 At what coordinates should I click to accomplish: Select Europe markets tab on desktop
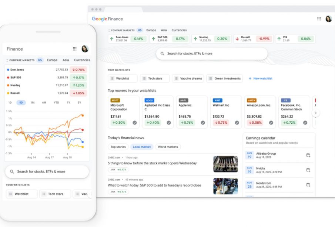coord(151,30)
